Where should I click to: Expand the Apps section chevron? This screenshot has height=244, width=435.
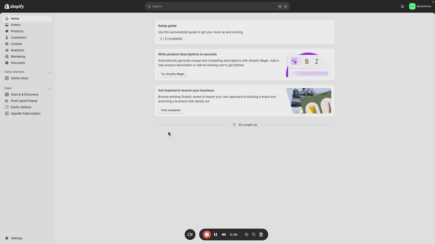[49, 88]
